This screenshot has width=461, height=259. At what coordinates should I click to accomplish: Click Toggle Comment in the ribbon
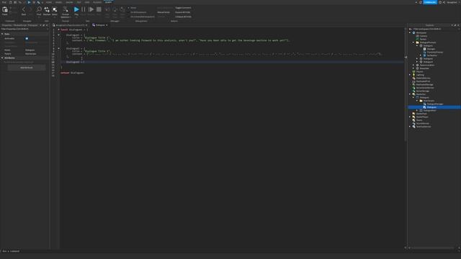[183, 8]
